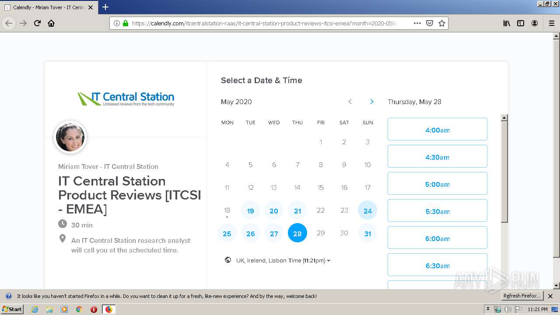Choose May 24 on the calendar
Image resolution: width=560 pixels, height=315 pixels.
pyautogui.click(x=367, y=211)
